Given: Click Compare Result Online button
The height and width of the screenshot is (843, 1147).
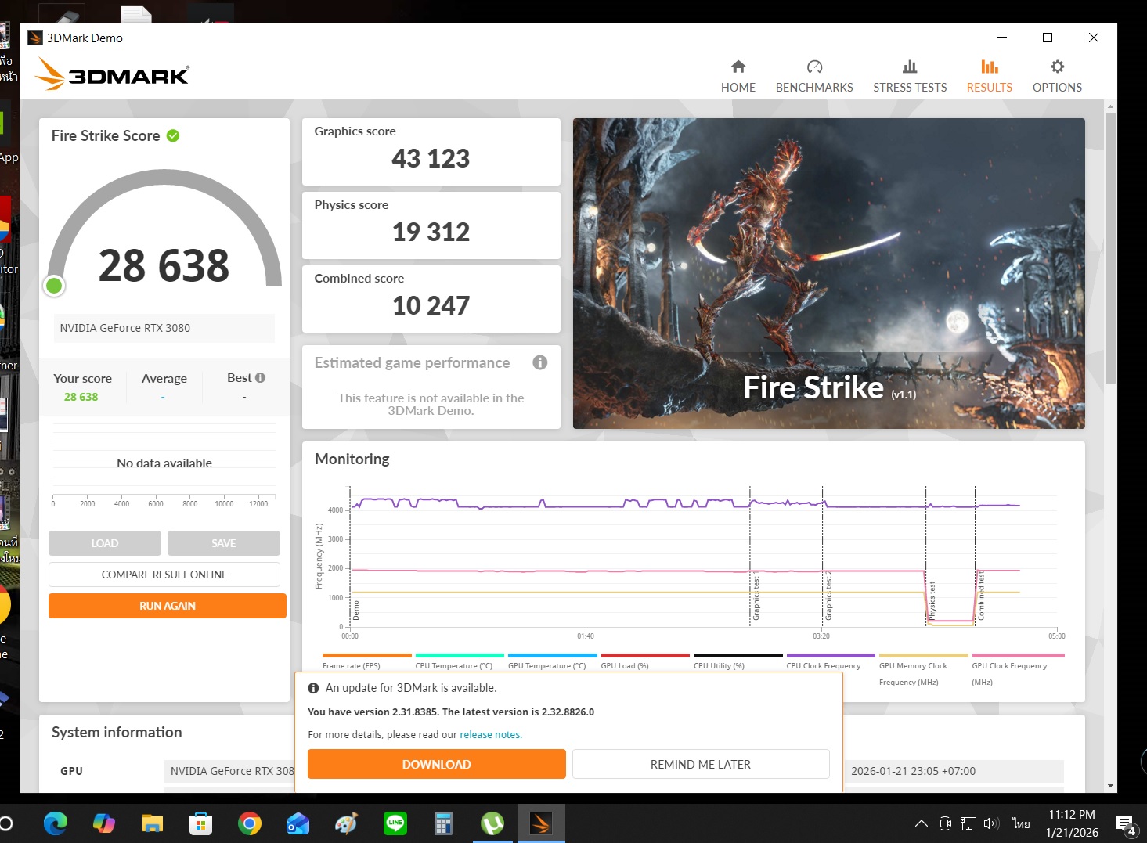Looking at the screenshot, I should 164,575.
